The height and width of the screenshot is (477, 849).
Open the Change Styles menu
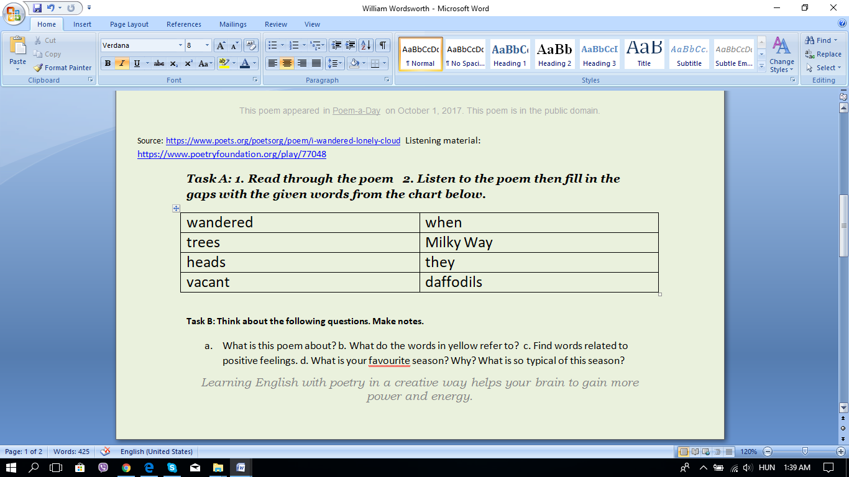point(781,55)
